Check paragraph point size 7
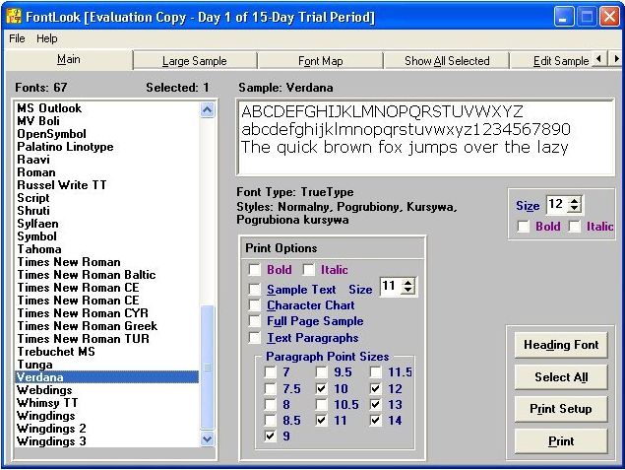The image size is (625, 470). point(270,372)
